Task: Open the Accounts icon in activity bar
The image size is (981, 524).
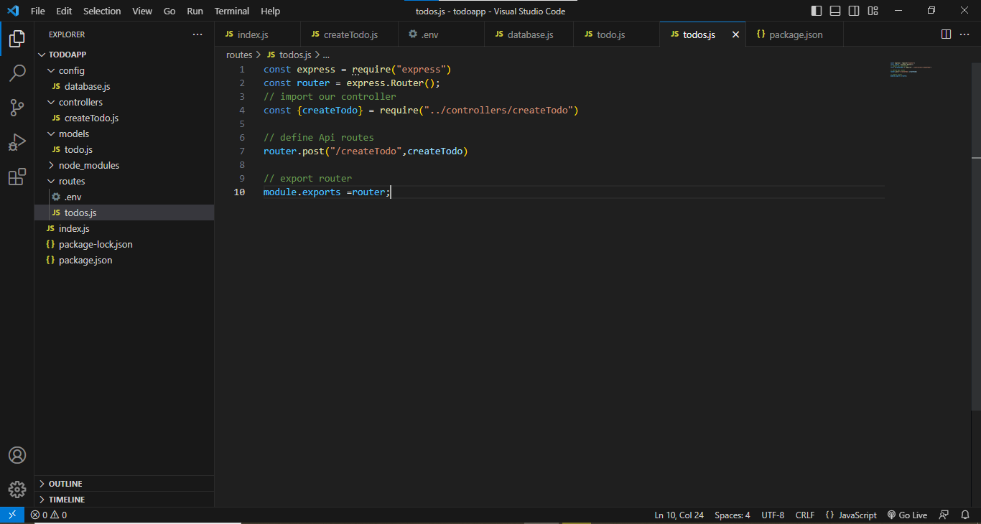Action: click(x=17, y=455)
